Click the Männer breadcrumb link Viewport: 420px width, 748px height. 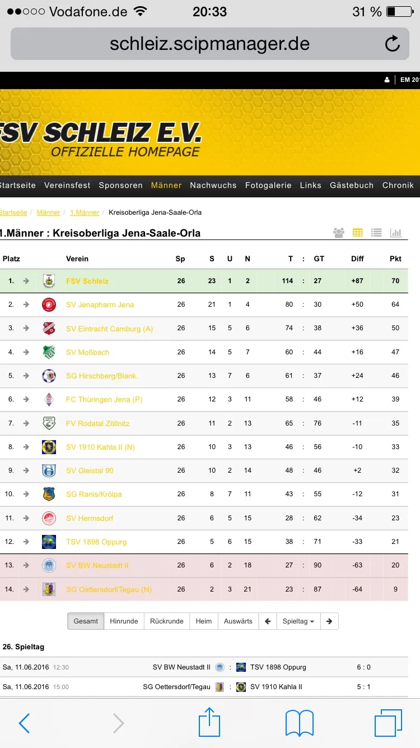coord(48,213)
